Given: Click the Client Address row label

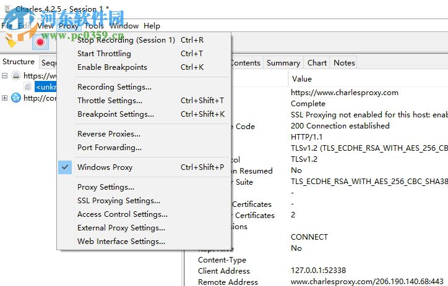Looking at the screenshot, I should [224, 271].
